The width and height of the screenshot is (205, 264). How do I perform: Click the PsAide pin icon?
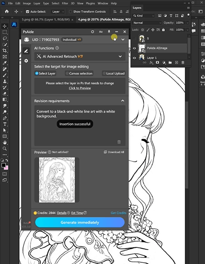coord(109,32)
